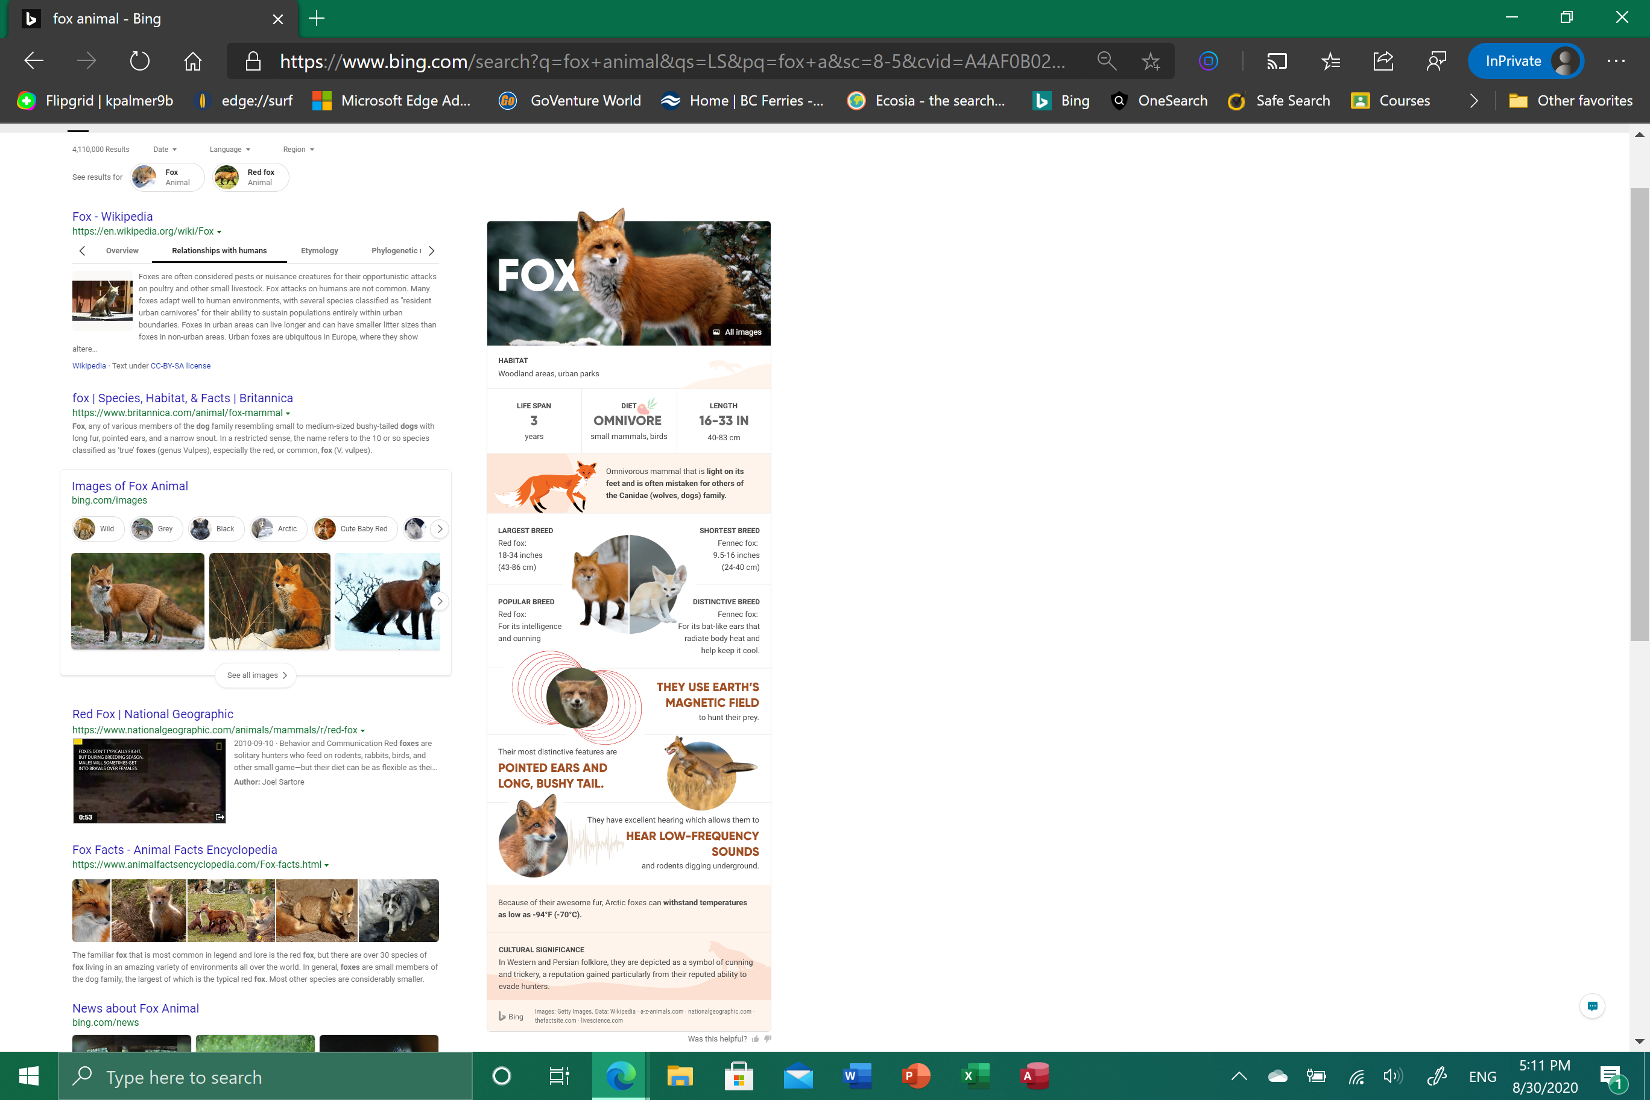Image resolution: width=1650 pixels, height=1100 pixels.
Task: Navigate back using the back arrow
Action: [x=33, y=60]
